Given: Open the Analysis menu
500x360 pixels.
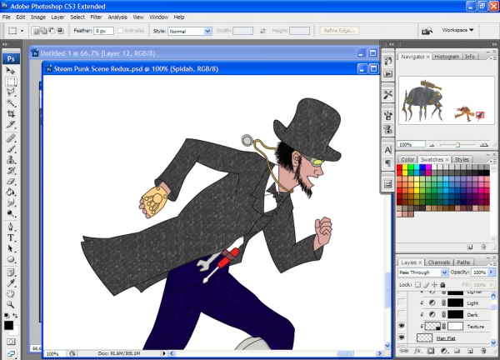Looking at the screenshot, I should coord(117,17).
